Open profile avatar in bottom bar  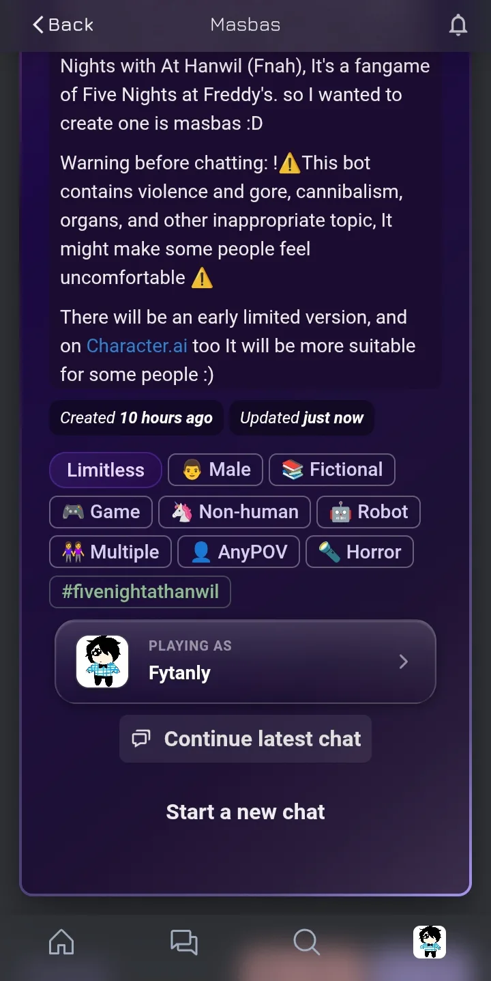(x=430, y=942)
